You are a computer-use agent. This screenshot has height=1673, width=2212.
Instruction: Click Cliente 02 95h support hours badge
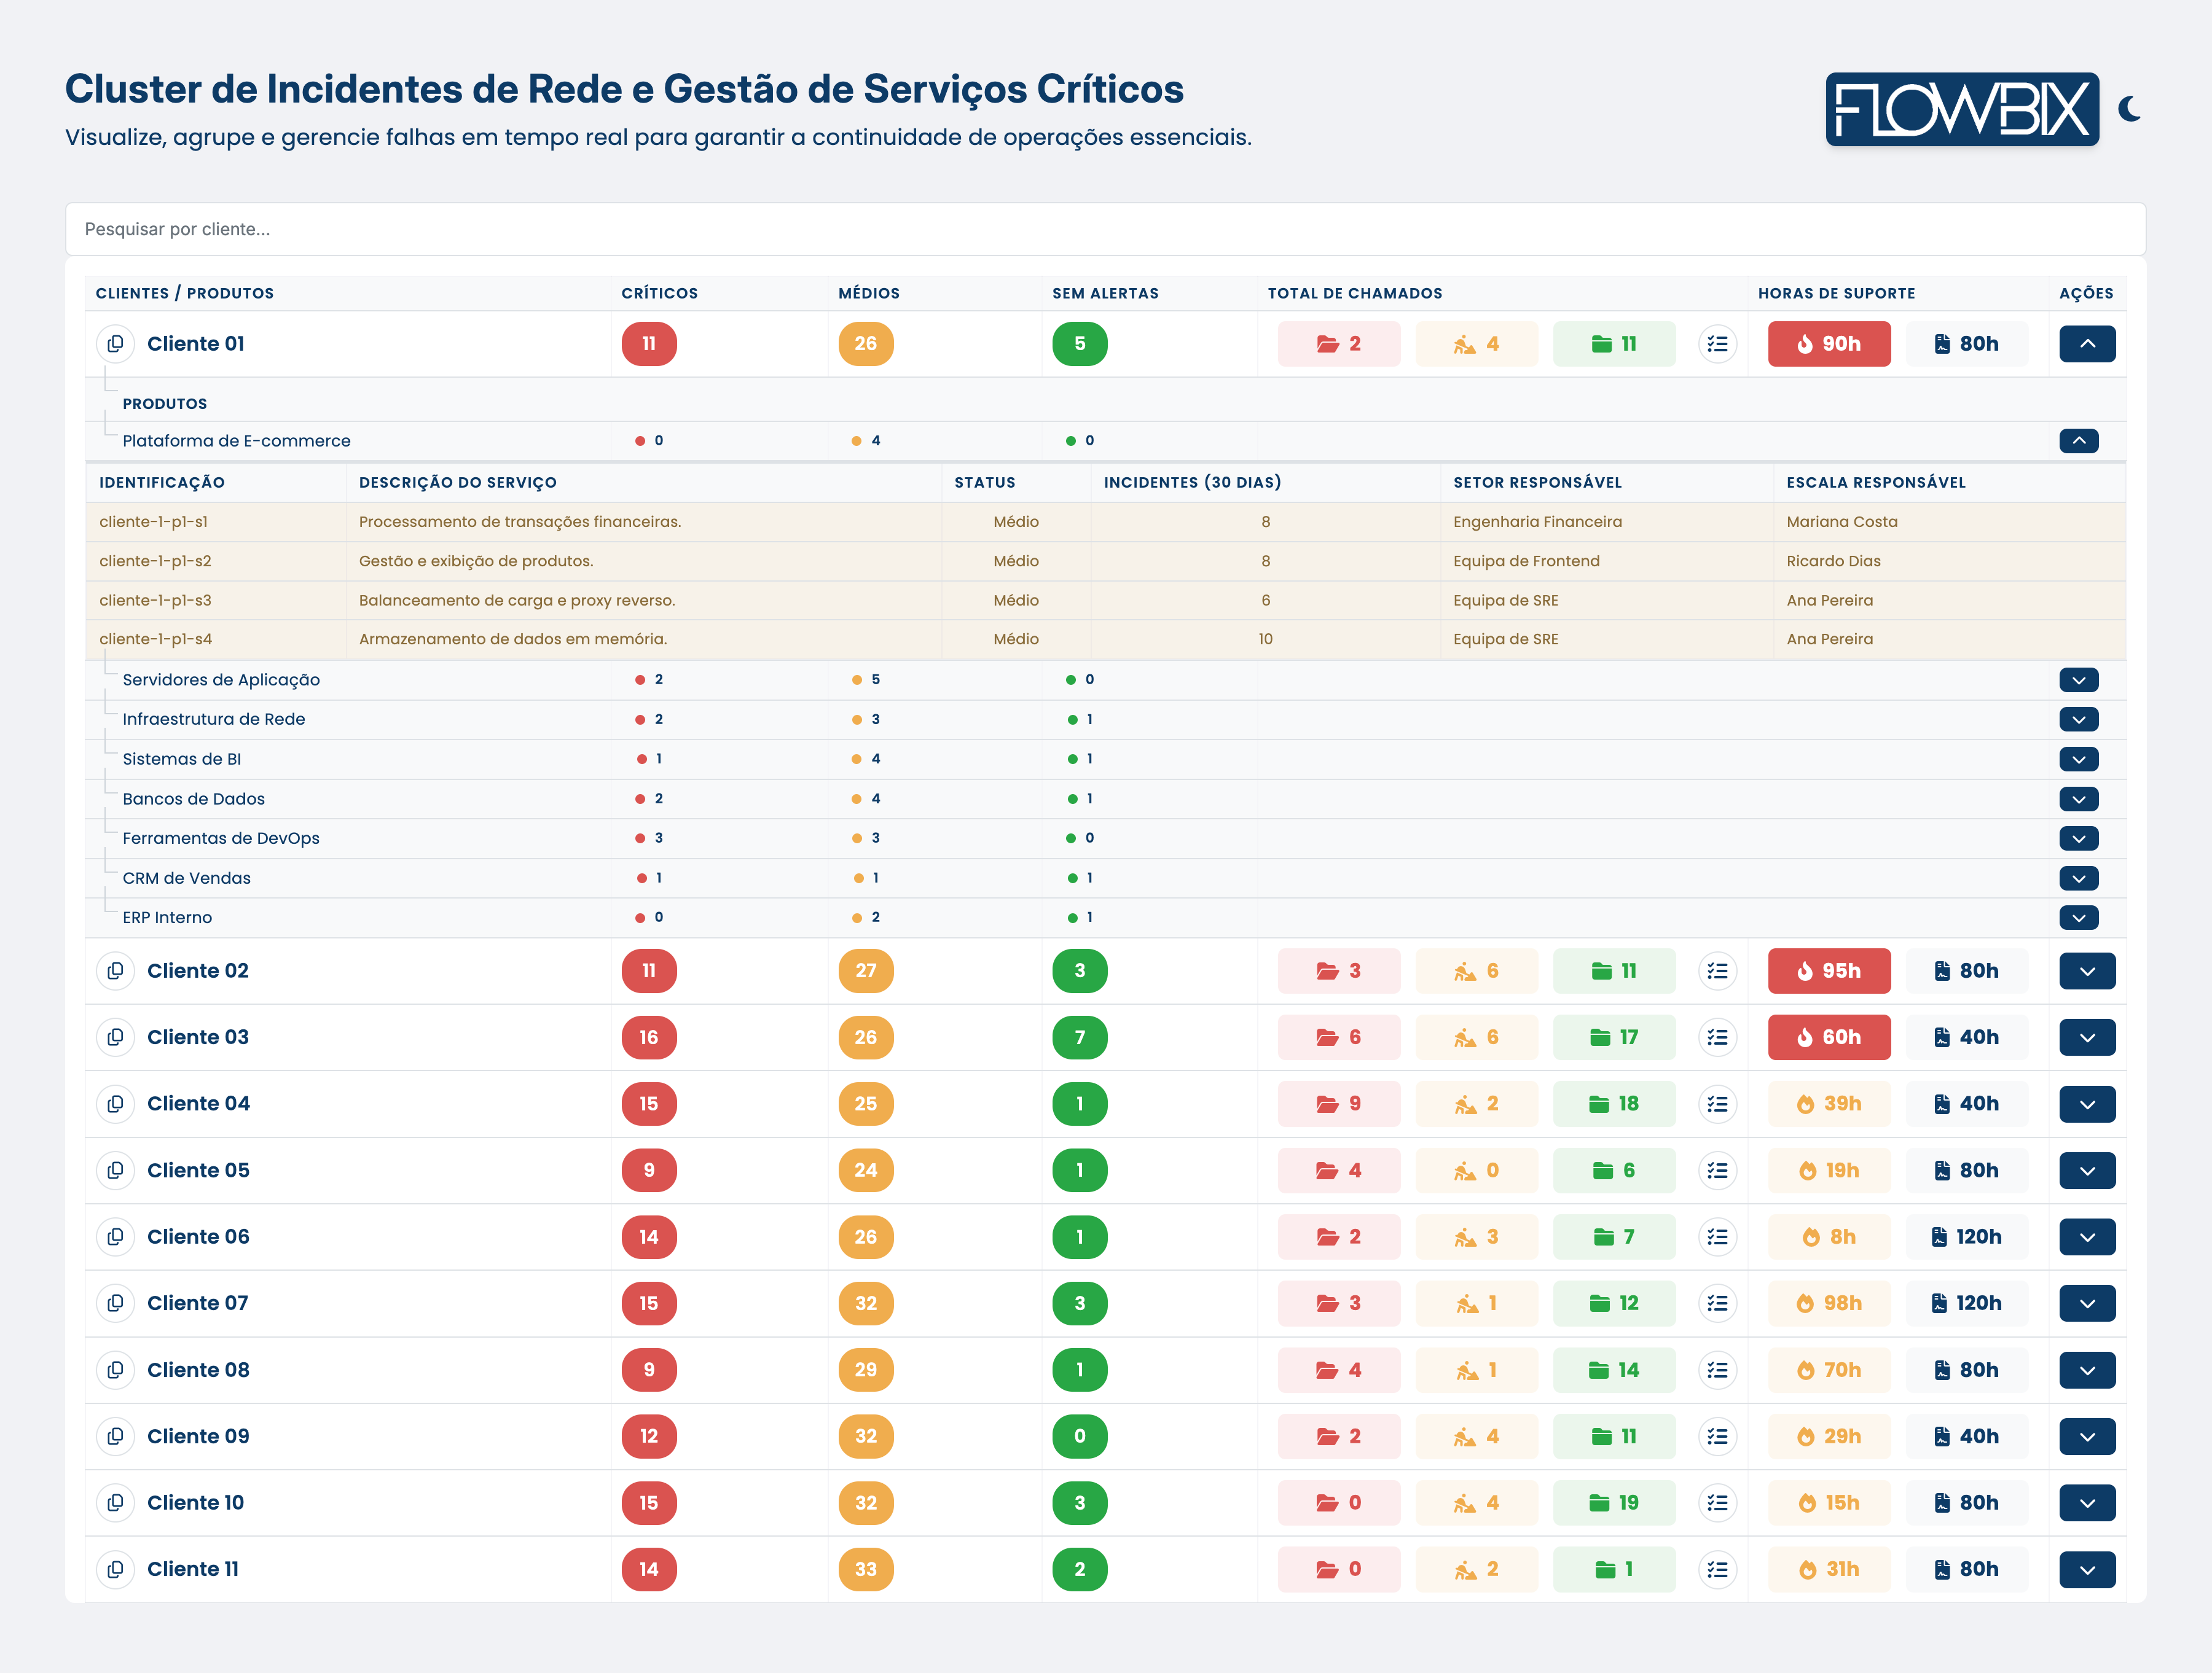coord(1829,970)
